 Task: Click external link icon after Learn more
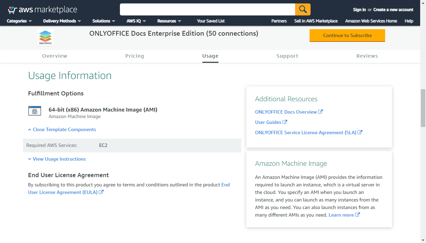(358, 215)
